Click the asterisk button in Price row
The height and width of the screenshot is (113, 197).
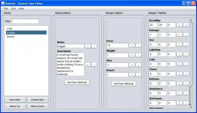132,45
